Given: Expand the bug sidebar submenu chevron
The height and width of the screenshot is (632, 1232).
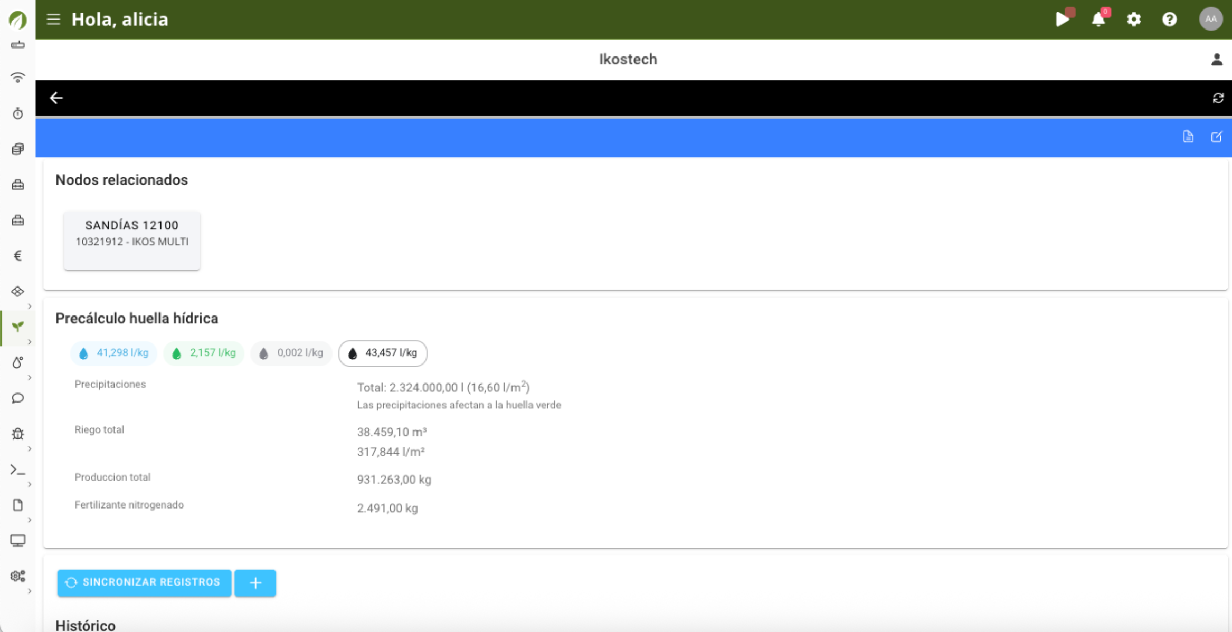Looking at the screenshot, I should click(x=30, y=448).
